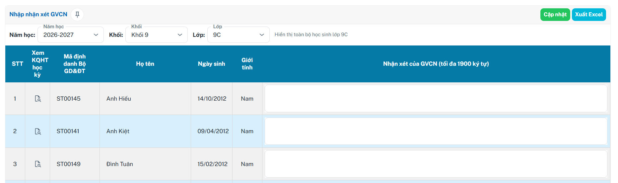The image size is (618, 183).
Task: Click the comment box for Anh Hiếu
Action: click(436, 99)
